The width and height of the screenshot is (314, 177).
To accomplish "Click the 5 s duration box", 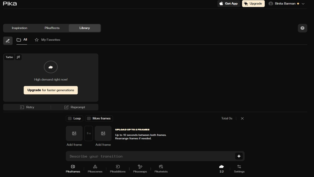I will click(x=89, y=133).
